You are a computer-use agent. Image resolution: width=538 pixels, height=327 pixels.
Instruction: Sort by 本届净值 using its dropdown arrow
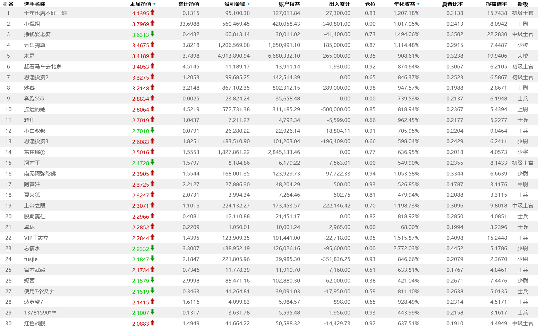[x=154, y=4]
